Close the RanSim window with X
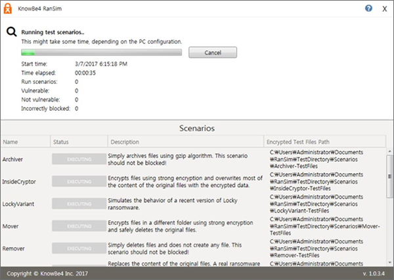 [384, 9]
